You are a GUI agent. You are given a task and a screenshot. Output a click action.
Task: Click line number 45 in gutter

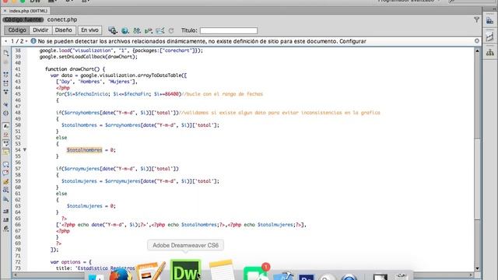pyautogui.click(x=18, y=94)
